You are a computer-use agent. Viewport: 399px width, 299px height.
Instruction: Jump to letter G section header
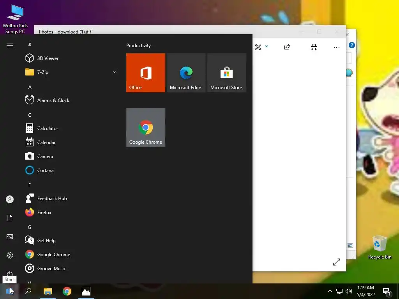(x=30, y=227)
